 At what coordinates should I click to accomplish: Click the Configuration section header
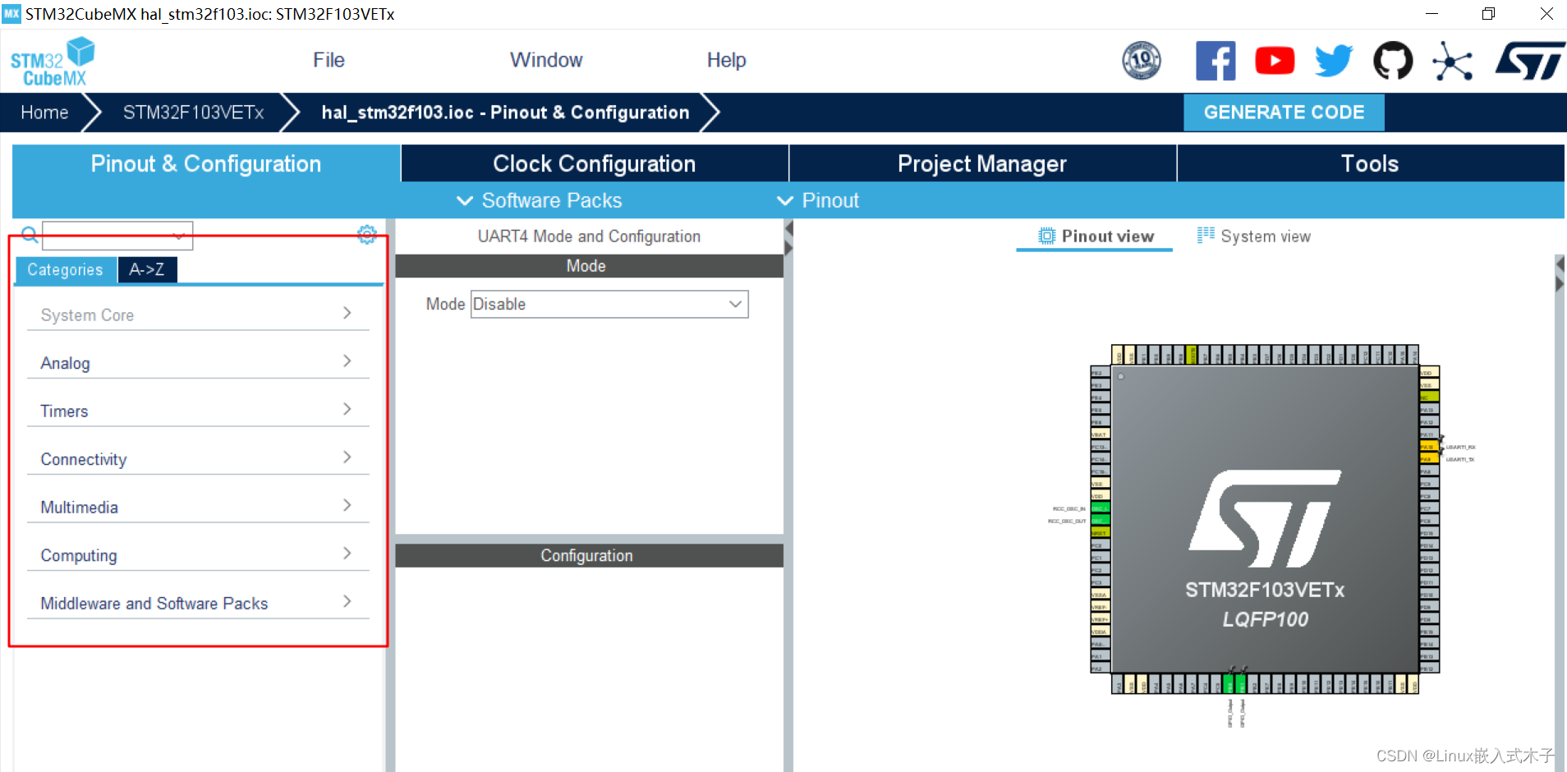(x=589, y=555)
